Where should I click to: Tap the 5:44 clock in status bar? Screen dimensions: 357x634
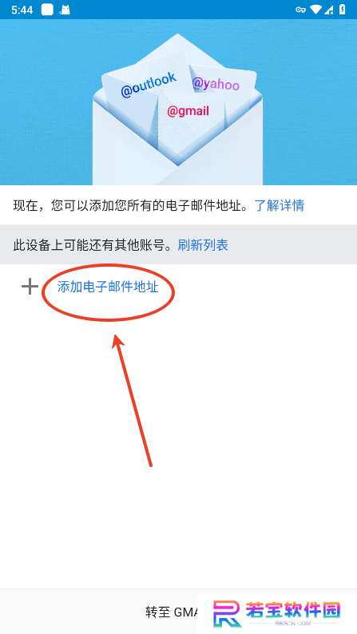[x=22, y=10]
